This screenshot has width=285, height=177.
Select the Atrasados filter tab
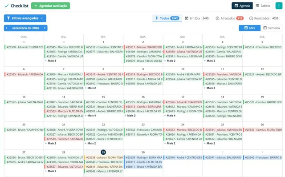click(229, 18)
